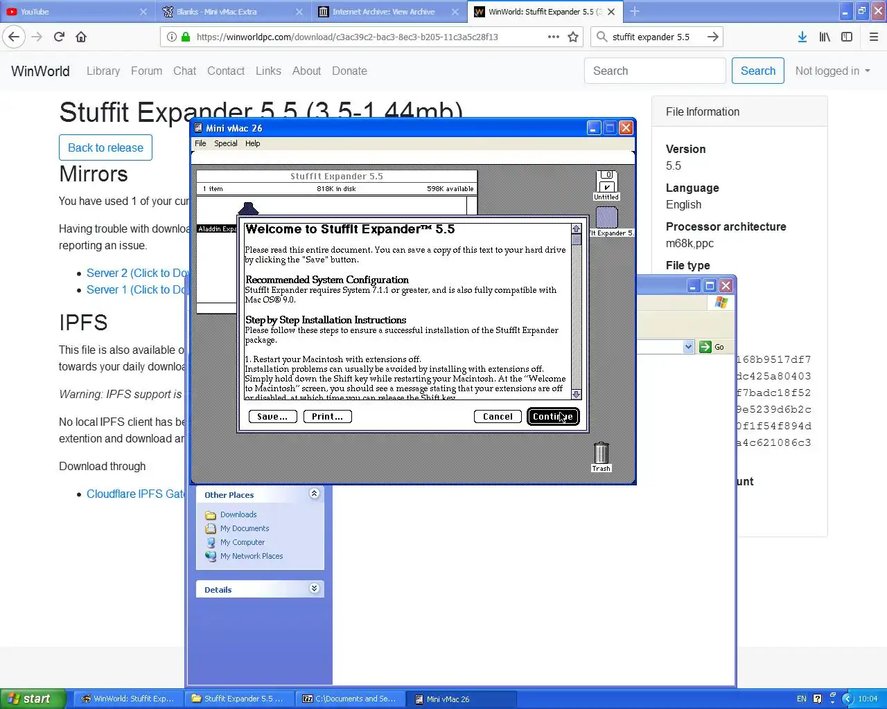Open page actions three-dot menu in URL bar

click(553, 37)
